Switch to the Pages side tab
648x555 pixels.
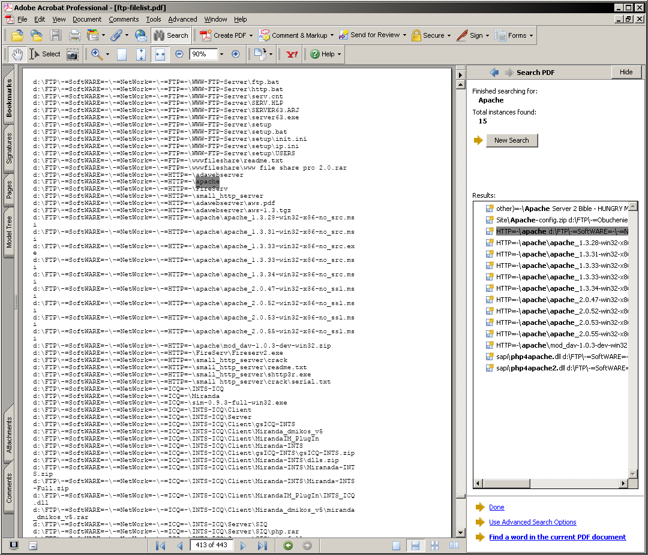click(8, 189)
